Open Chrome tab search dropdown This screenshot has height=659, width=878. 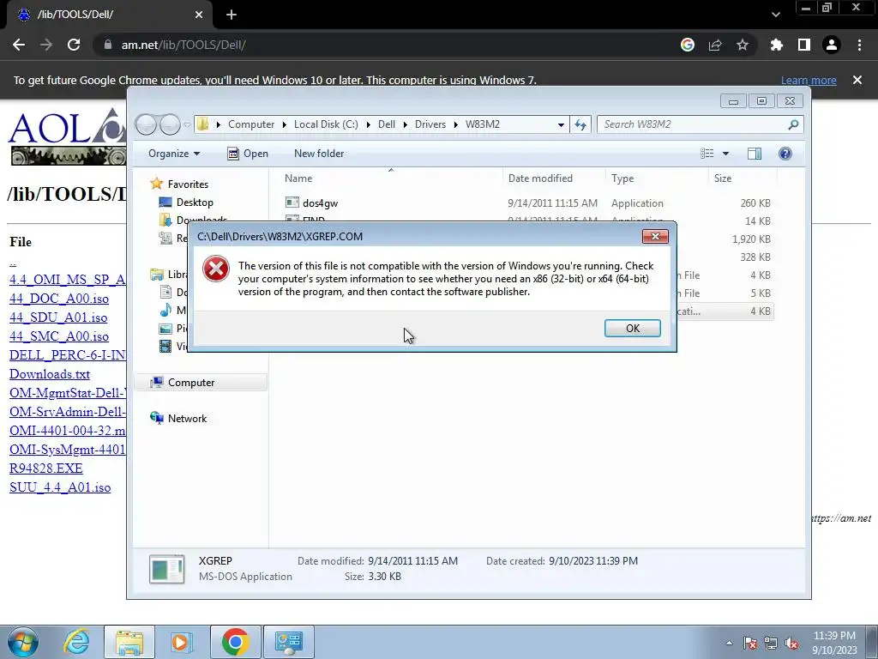[775, 15]
